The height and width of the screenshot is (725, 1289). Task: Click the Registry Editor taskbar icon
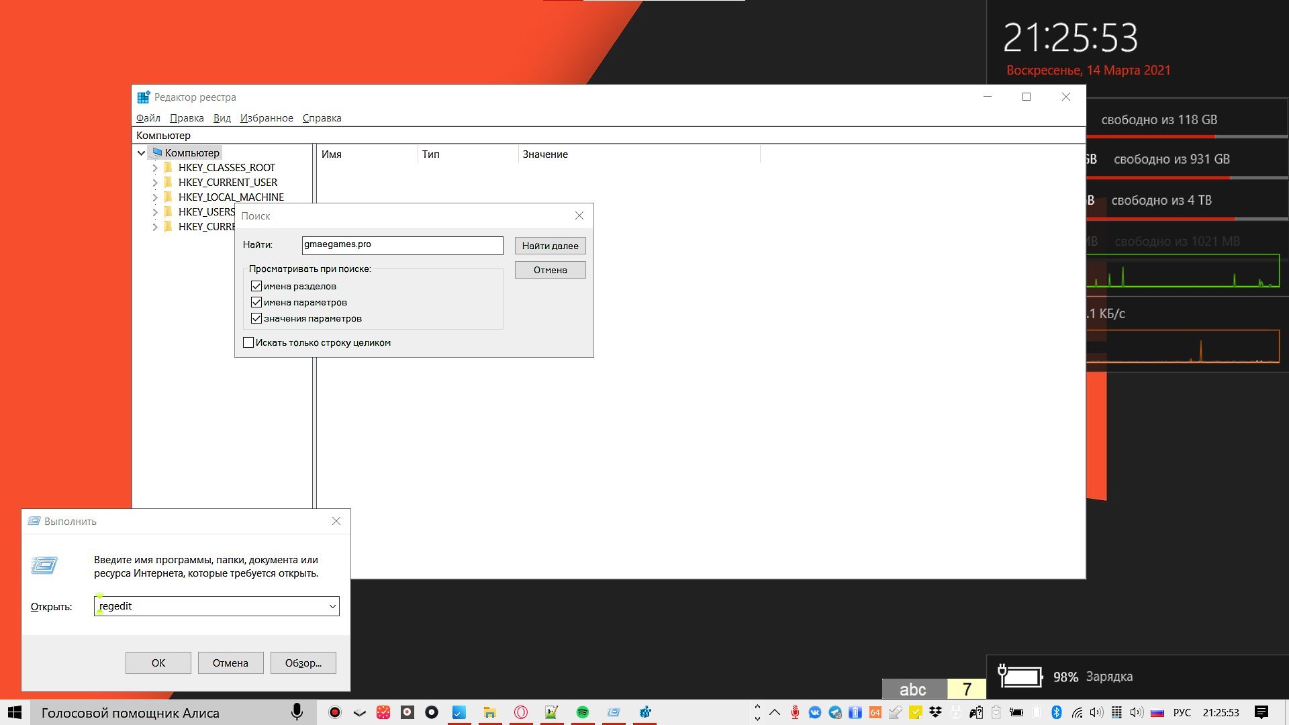[644, 712]
